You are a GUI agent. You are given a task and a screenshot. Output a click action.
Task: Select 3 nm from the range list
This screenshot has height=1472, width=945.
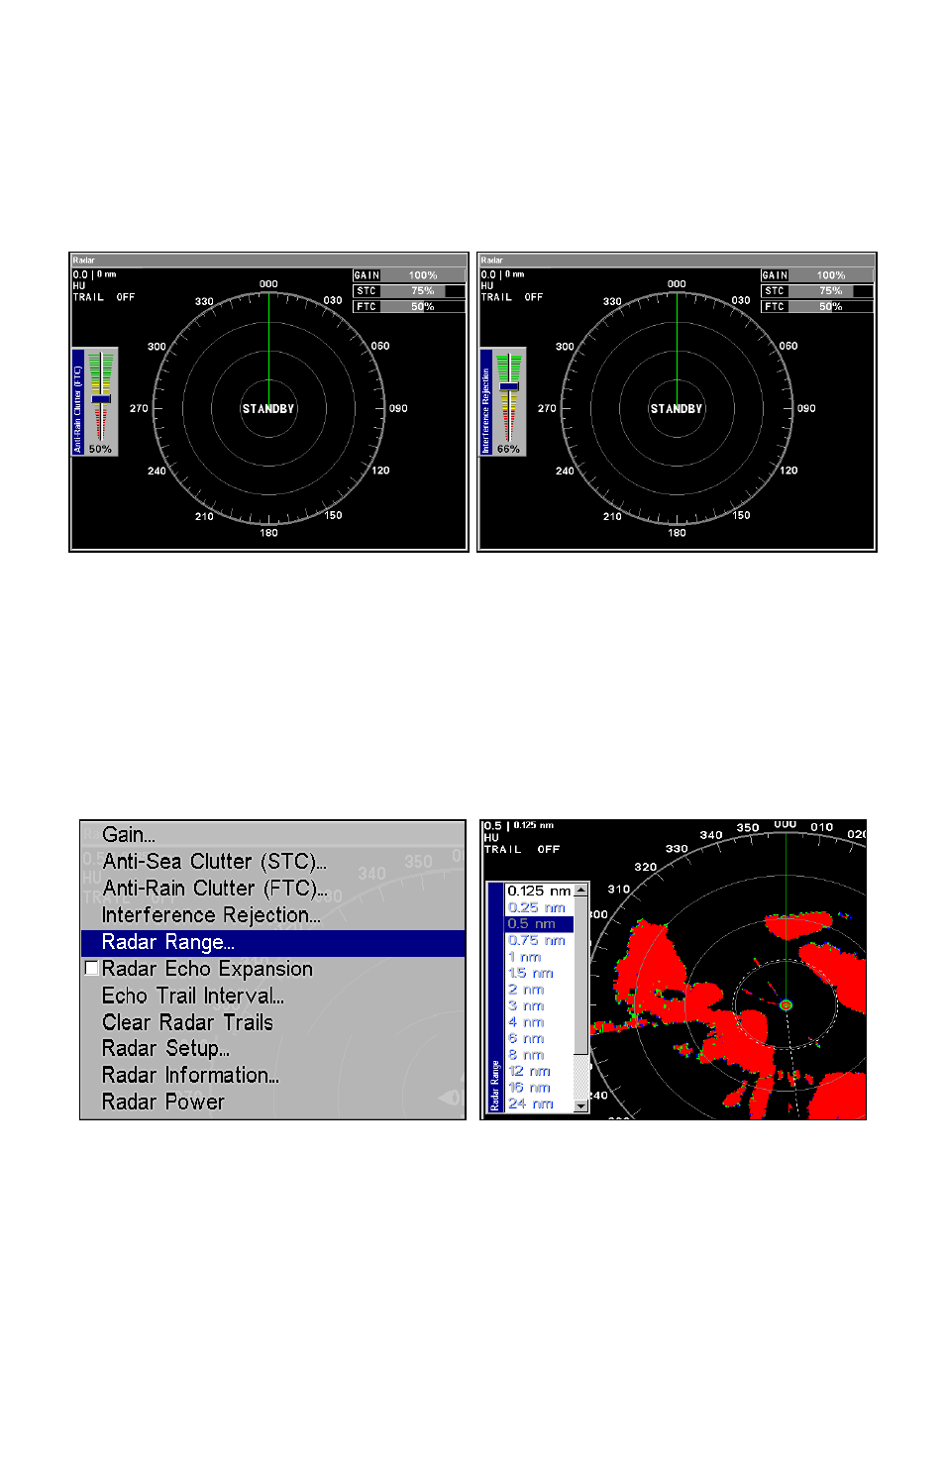coord(540,1005)
